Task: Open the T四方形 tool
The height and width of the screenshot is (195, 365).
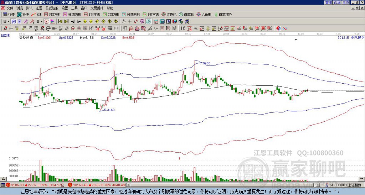Action: coord(111,14)
